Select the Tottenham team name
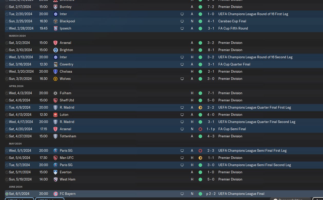 pyautogui.click(x=68, y=136)
